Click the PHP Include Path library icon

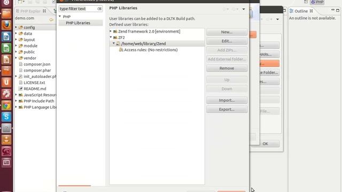coord(21,101)
